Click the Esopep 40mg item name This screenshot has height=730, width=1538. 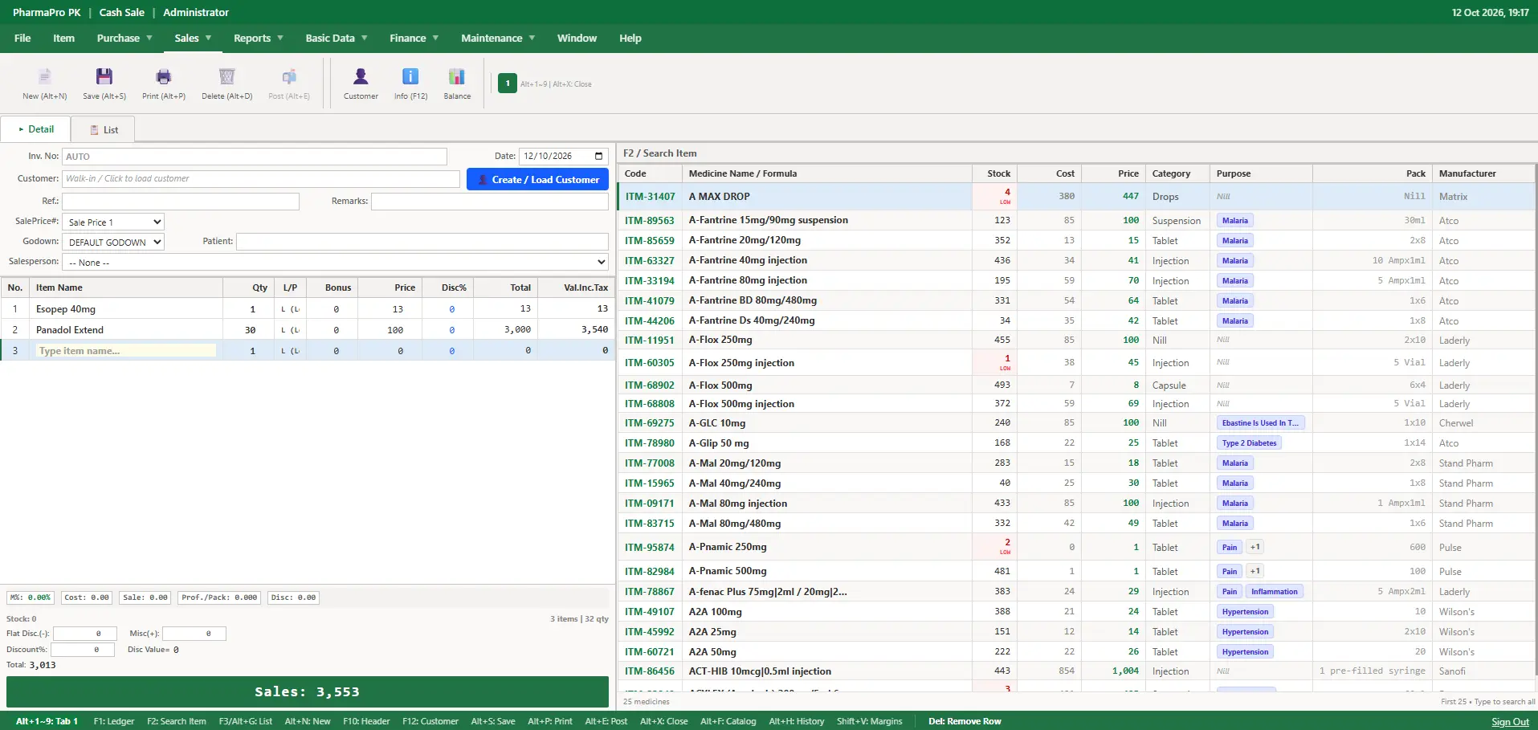[66, 308]
